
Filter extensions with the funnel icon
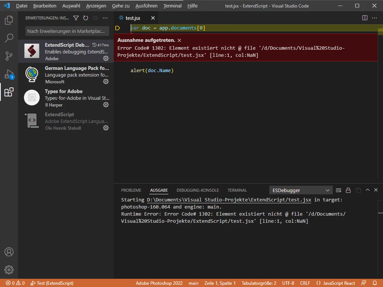[x=76, y=18]
